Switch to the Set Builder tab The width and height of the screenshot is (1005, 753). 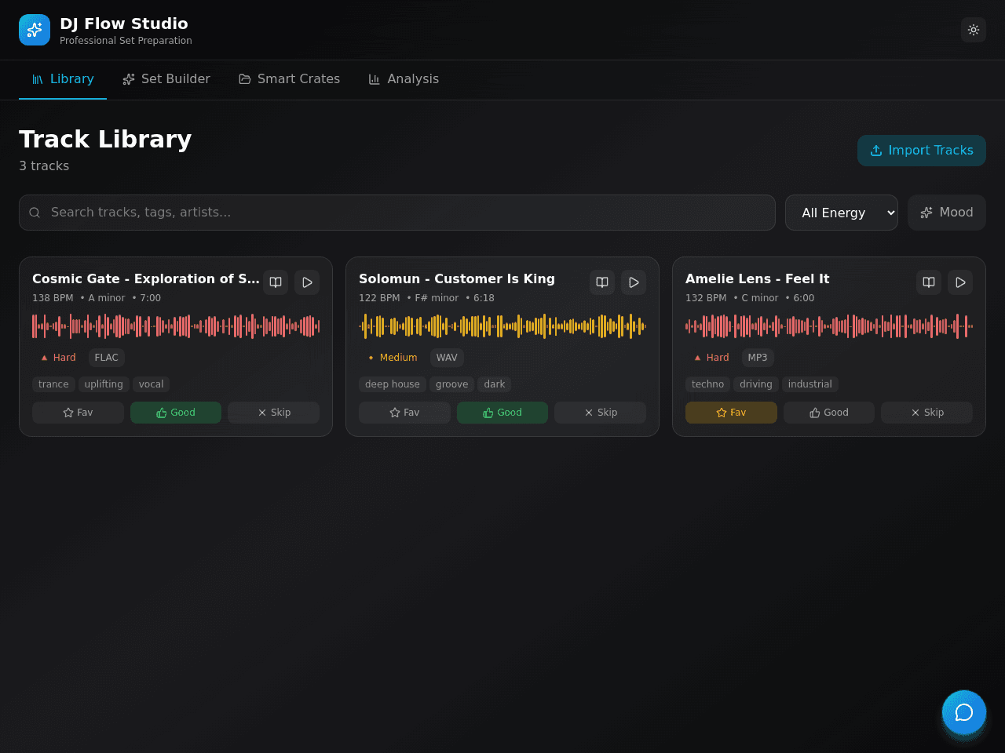tap(166, 79)
